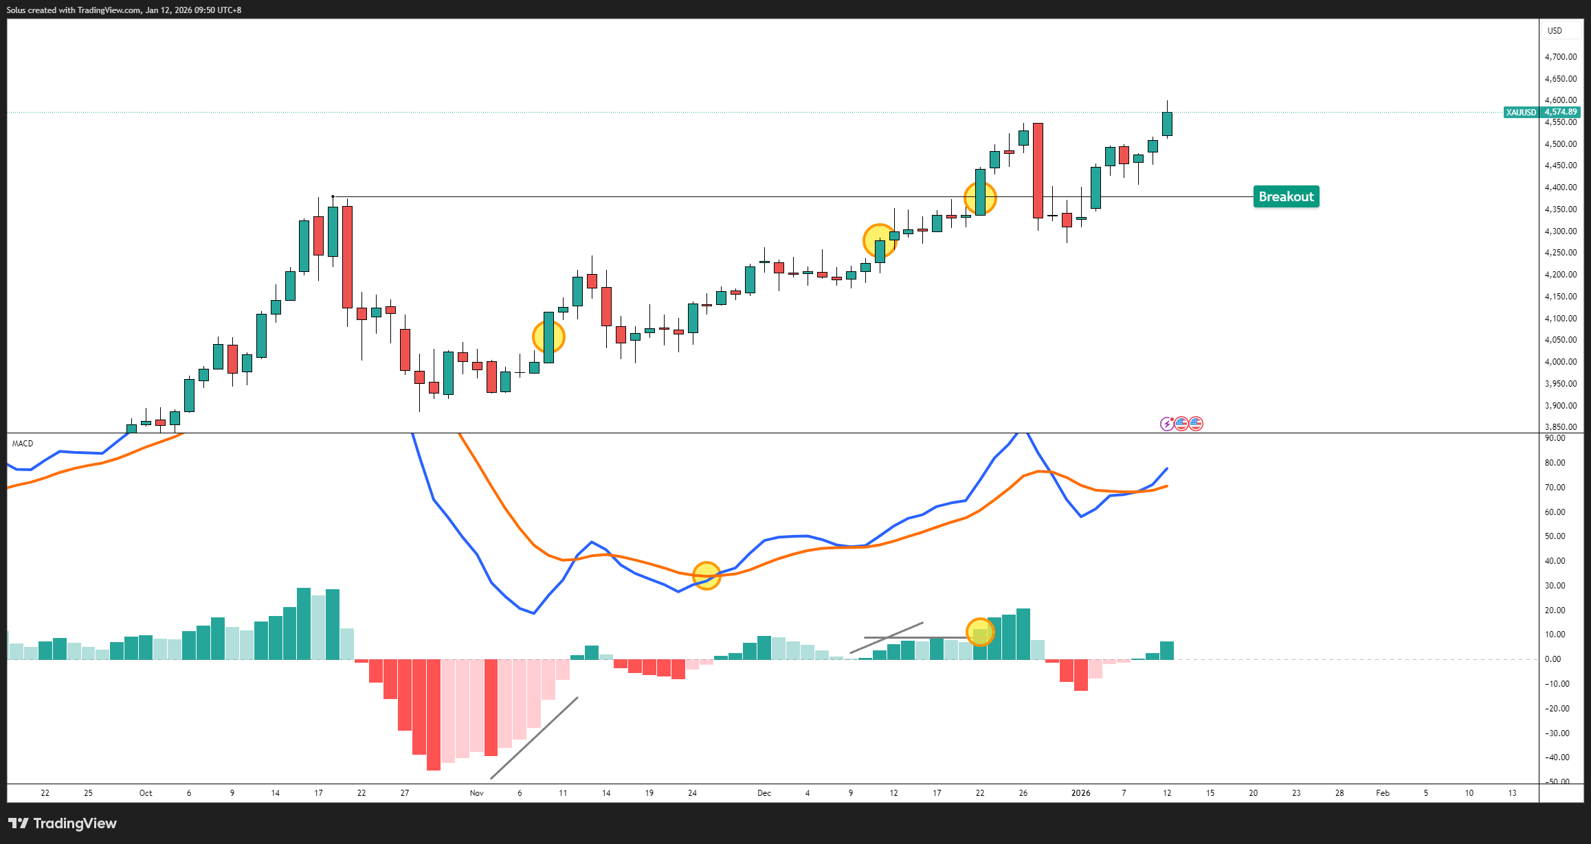This screenshot has height=844, width=1591.
Task: Open the USD currency selector
Action: point(1555,31)
